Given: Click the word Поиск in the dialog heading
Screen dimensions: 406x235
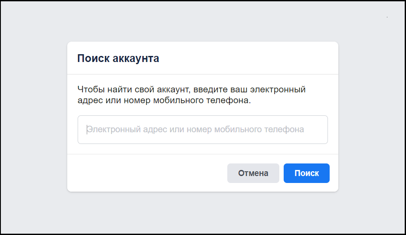Looking at the screenshot, I should coord(93,59).
